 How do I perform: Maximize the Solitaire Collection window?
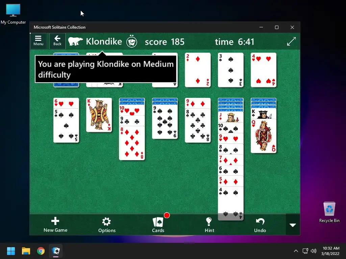pyautogui.click(x=277, y=27)
